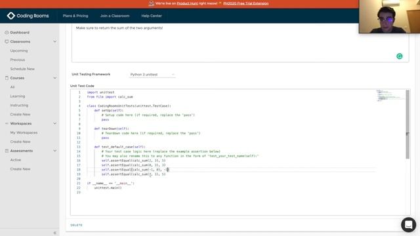Open the Dashboard sidebar icon

pos(7,32)
